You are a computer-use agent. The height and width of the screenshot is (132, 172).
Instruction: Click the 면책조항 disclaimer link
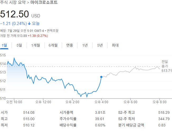[52, 31]
